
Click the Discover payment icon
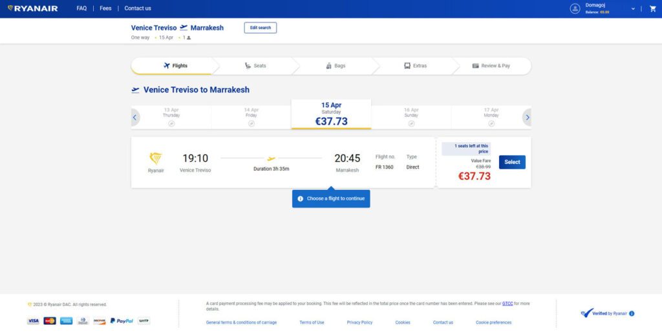click(x=100, y=321)
